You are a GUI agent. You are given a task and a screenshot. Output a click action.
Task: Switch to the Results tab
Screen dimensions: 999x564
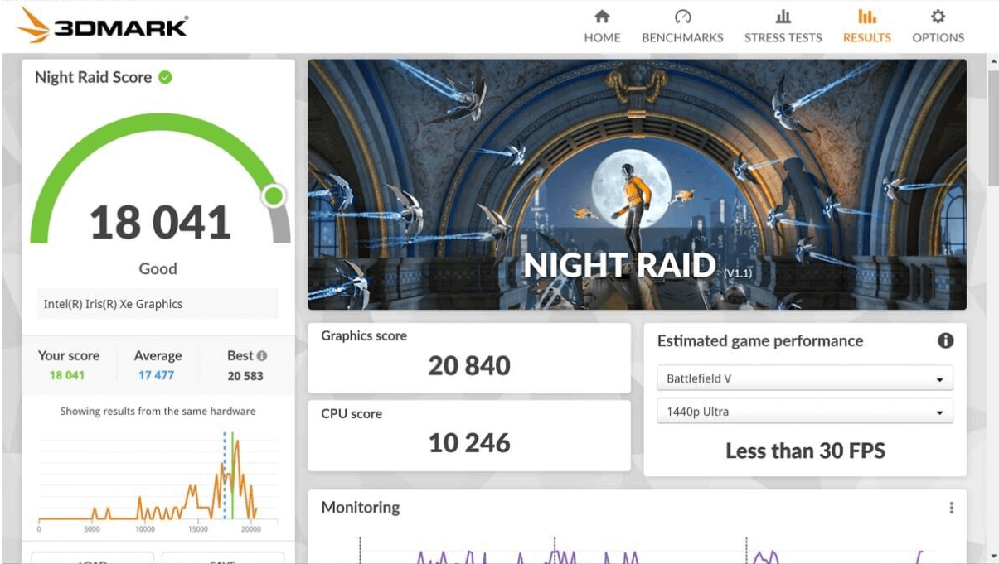(x=866, y=27)
